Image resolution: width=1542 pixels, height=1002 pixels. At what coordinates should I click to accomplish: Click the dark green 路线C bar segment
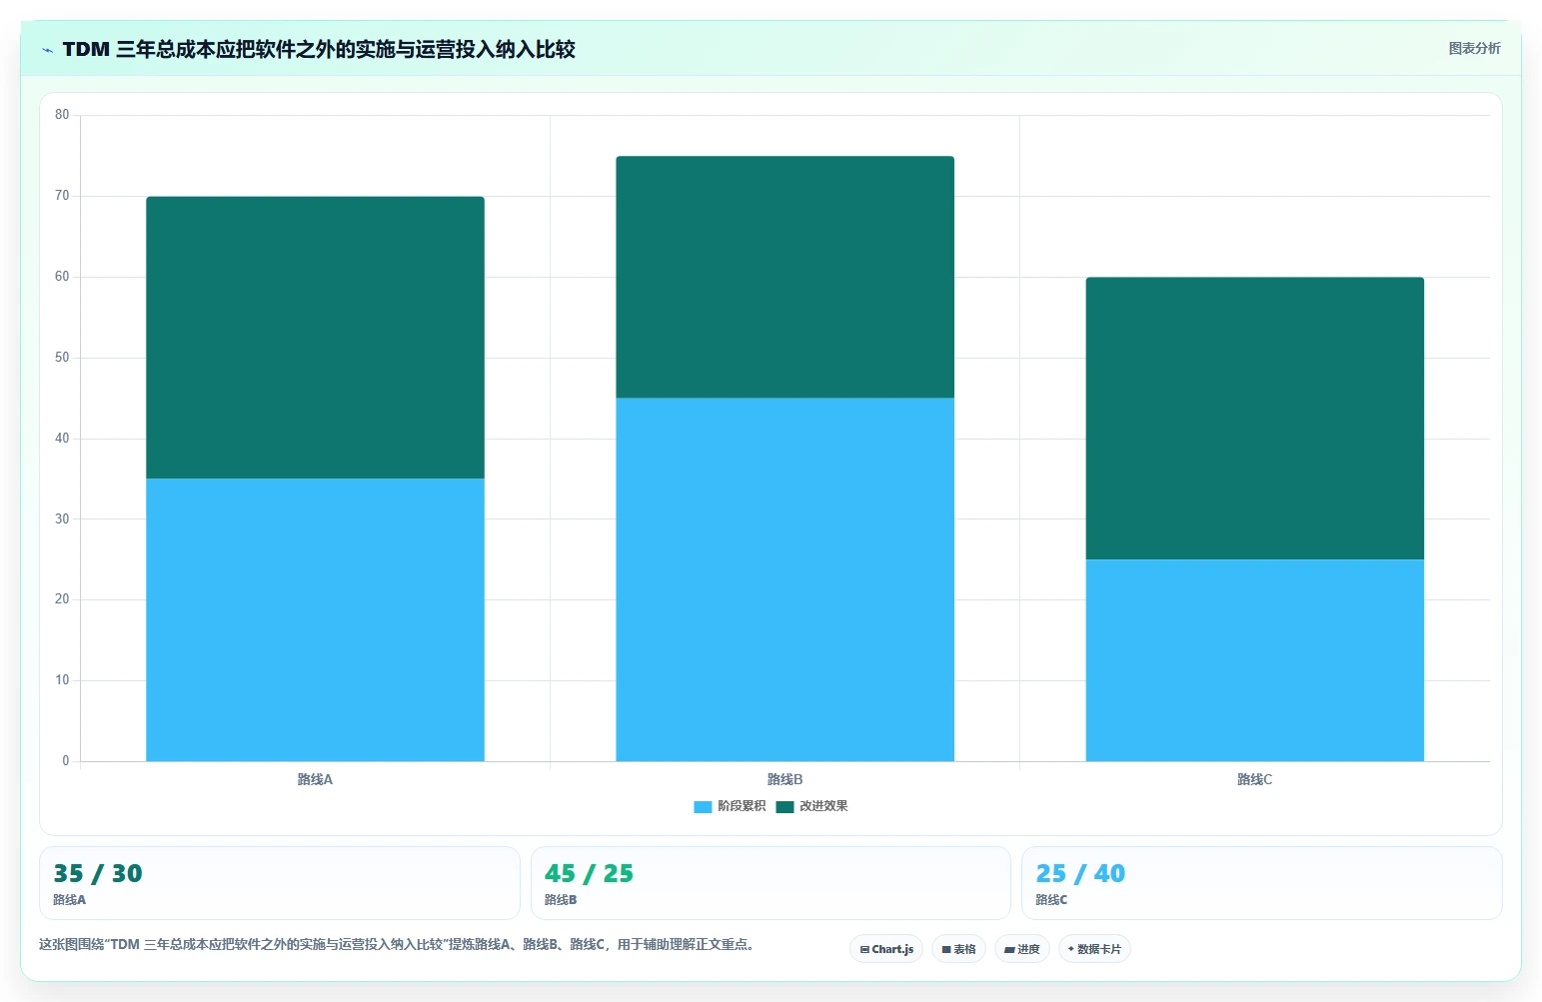1254,419
